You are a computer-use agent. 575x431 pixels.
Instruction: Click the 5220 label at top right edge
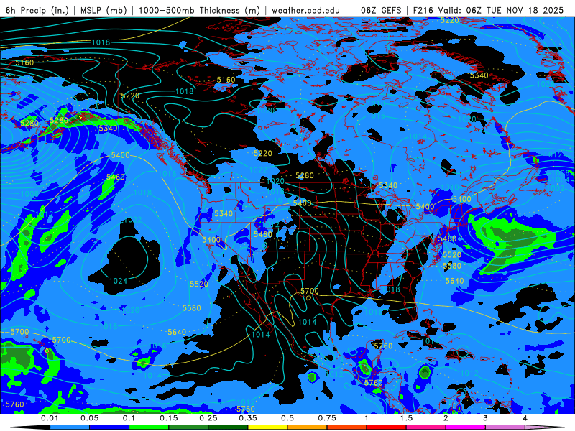coord(450,21)
